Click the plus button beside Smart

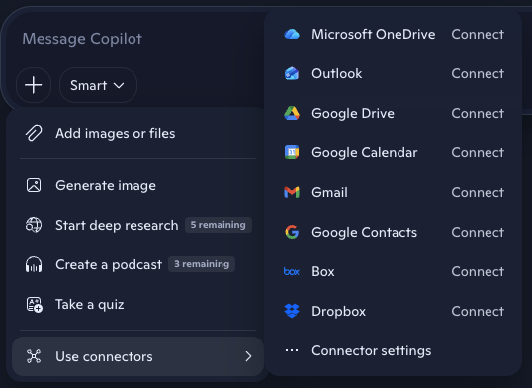coord(34,85)
